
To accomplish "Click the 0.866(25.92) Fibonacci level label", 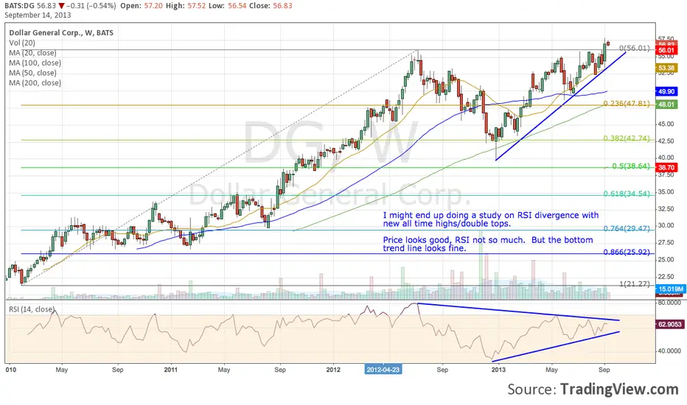I will pyautogui.click(x=627, y=252).
